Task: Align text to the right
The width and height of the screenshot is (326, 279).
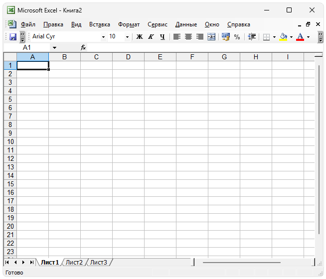Action: coord(200,37)
